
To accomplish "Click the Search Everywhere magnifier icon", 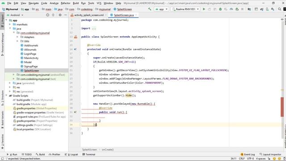I will click(279, 9).
